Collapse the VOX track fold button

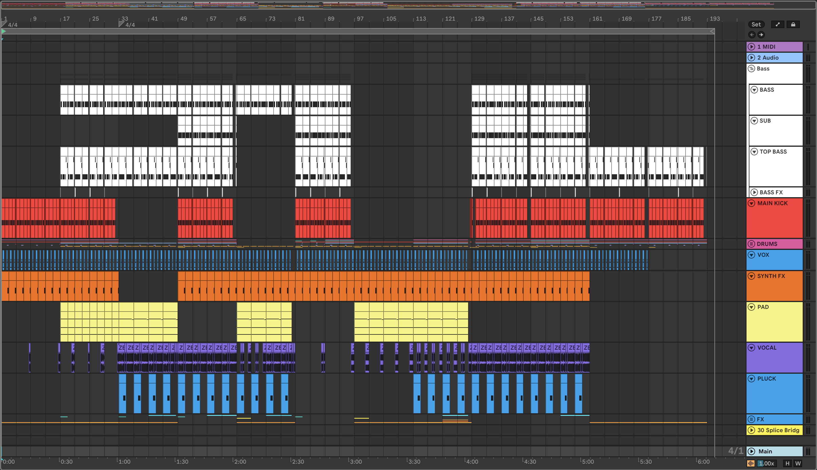pyautogui.click(x=751, y=255)
